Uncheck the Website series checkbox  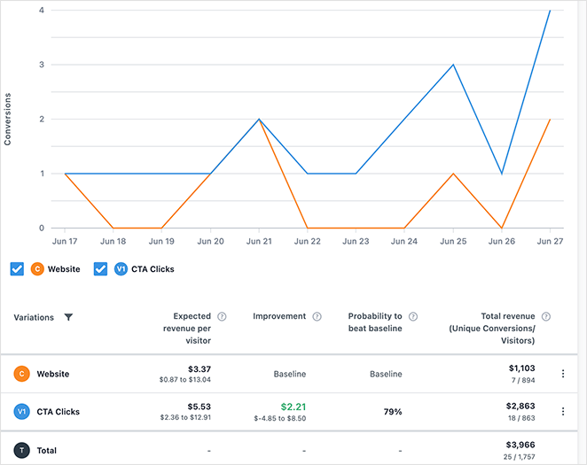pos(17,268)
